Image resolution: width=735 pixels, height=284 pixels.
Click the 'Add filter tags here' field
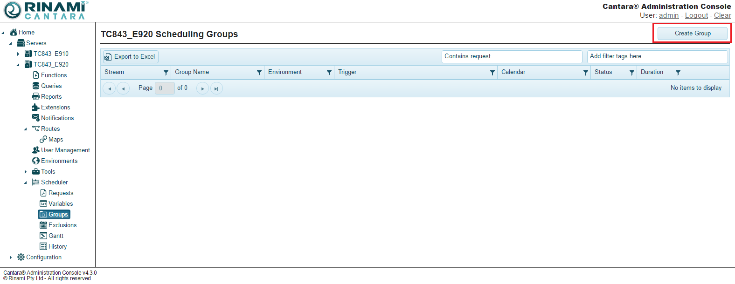tap(657, 56)
